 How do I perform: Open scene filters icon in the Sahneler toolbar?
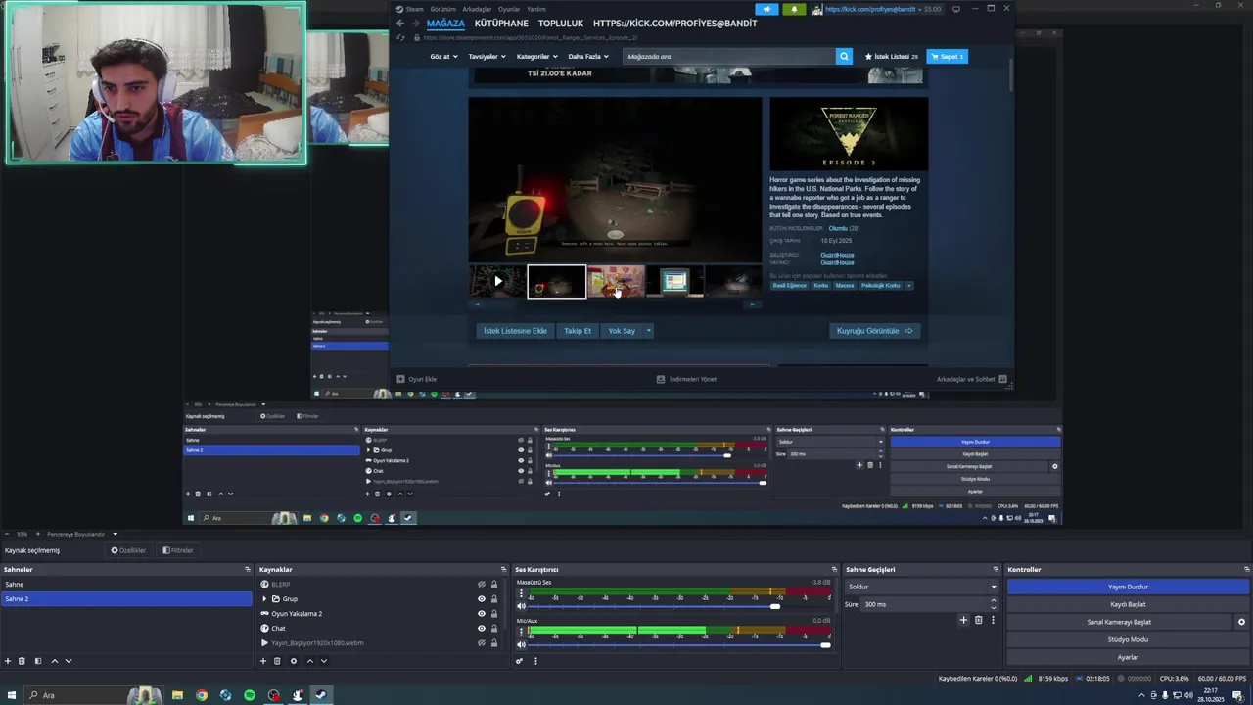tap(38, 661)
